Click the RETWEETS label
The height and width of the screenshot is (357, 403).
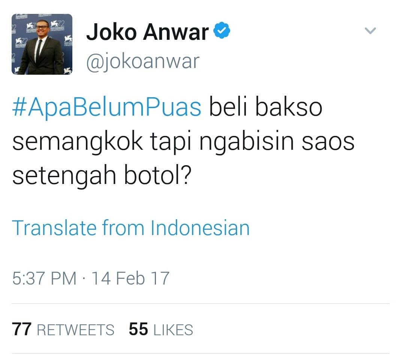tap(76, 330)
